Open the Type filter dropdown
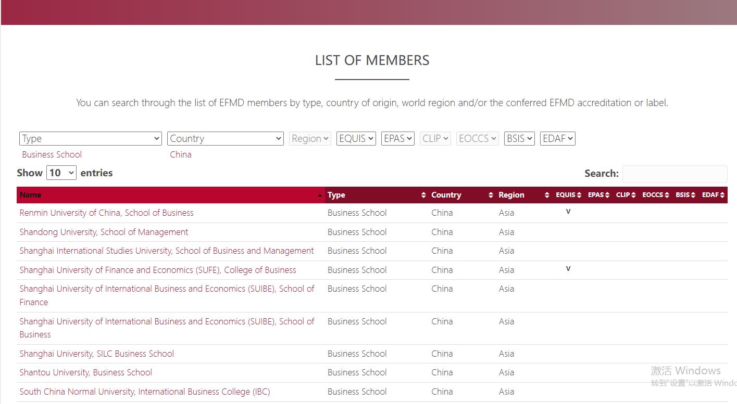 coord(91,139)
